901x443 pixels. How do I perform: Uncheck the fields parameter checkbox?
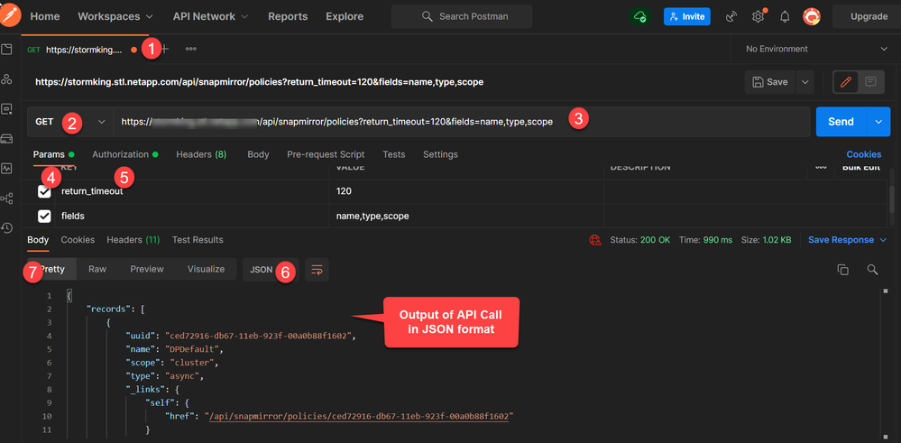pos(44,217)
